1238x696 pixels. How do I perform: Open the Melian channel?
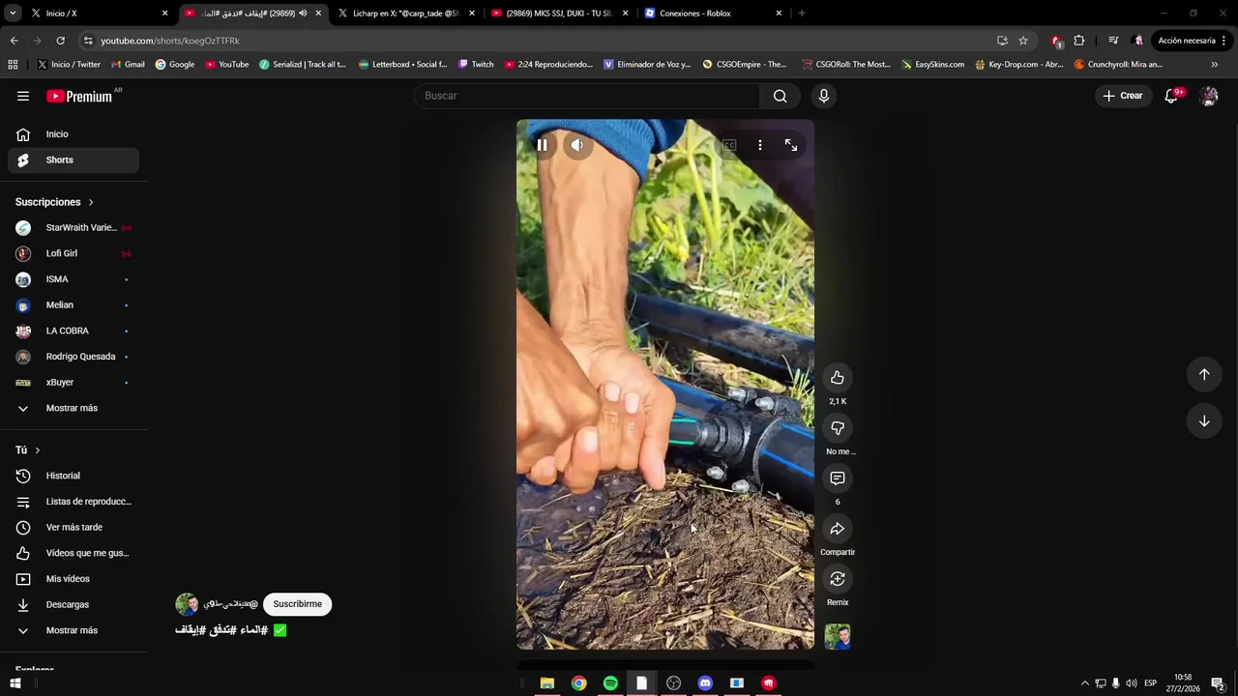pyautogui.click(x=74, y=305)
